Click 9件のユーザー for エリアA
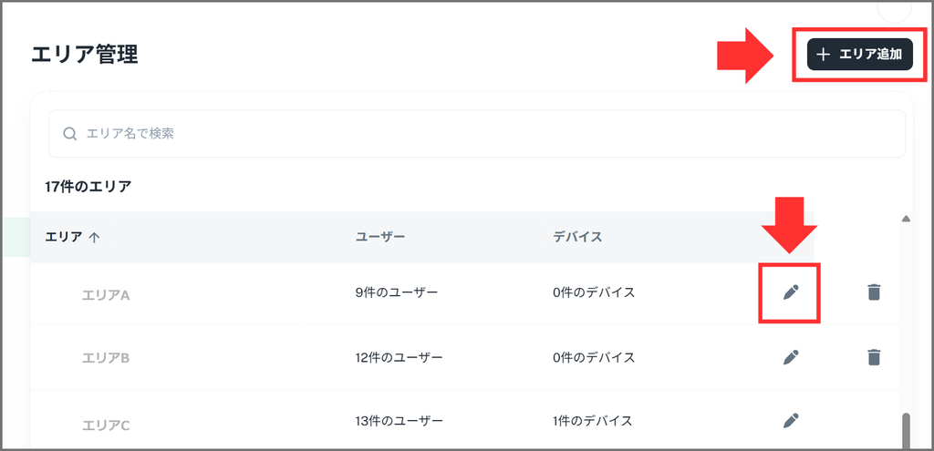 [397, 292]
